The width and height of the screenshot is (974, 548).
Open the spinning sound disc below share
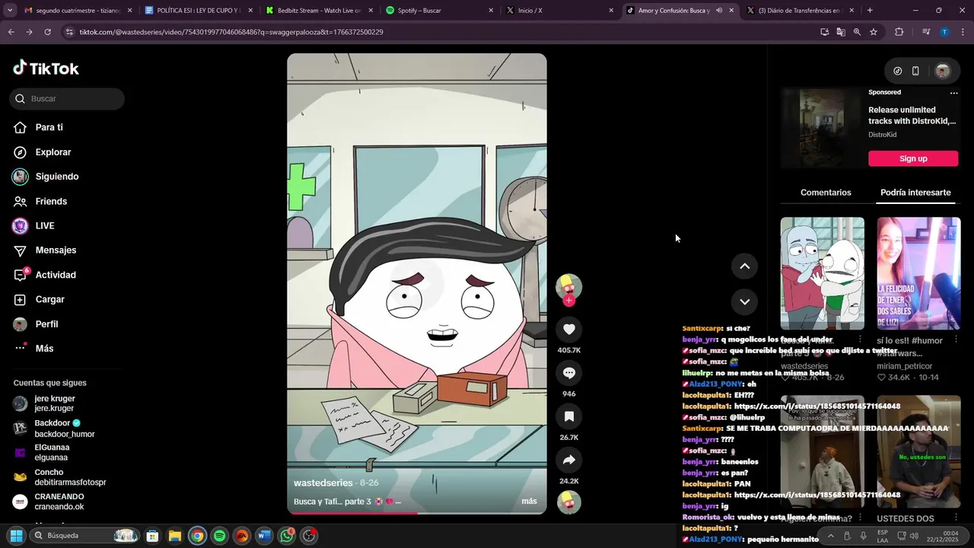[568, 502]
